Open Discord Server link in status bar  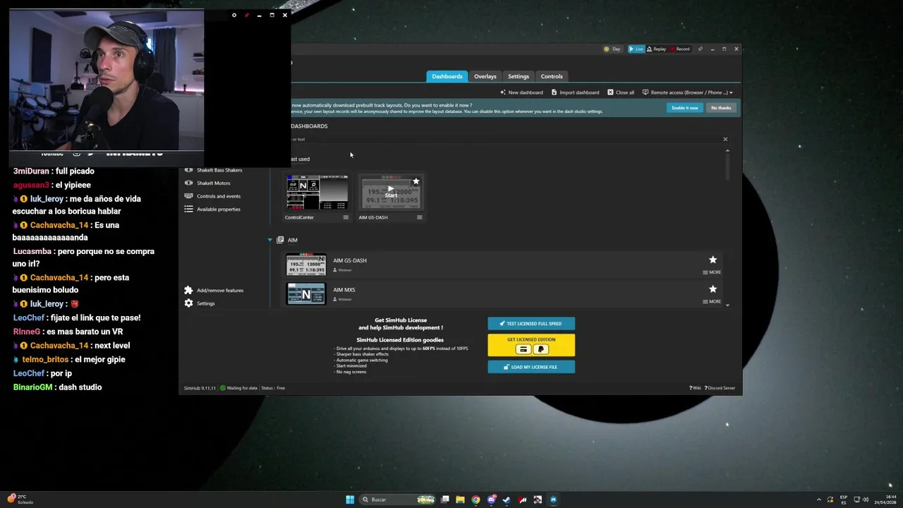click(x=720, y=388)
